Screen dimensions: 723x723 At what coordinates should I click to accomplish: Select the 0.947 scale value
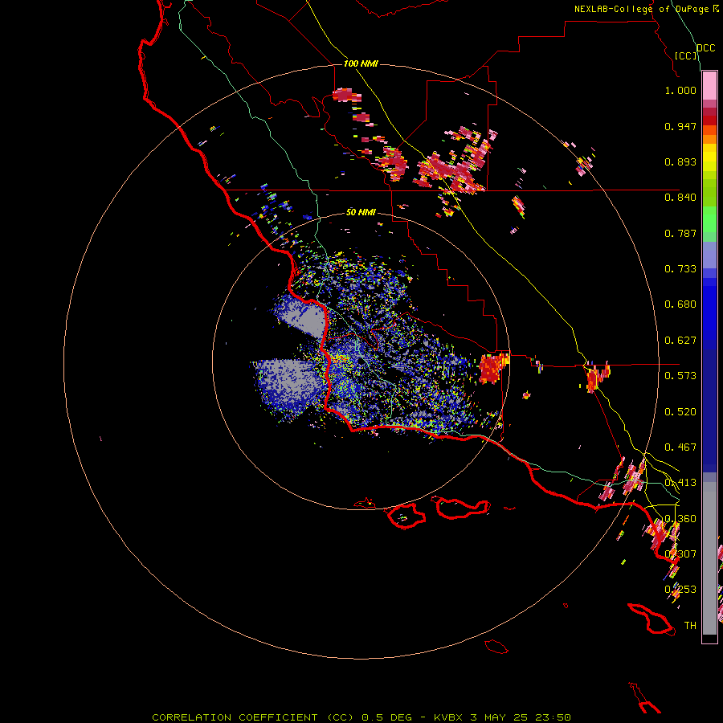(680, 126)
